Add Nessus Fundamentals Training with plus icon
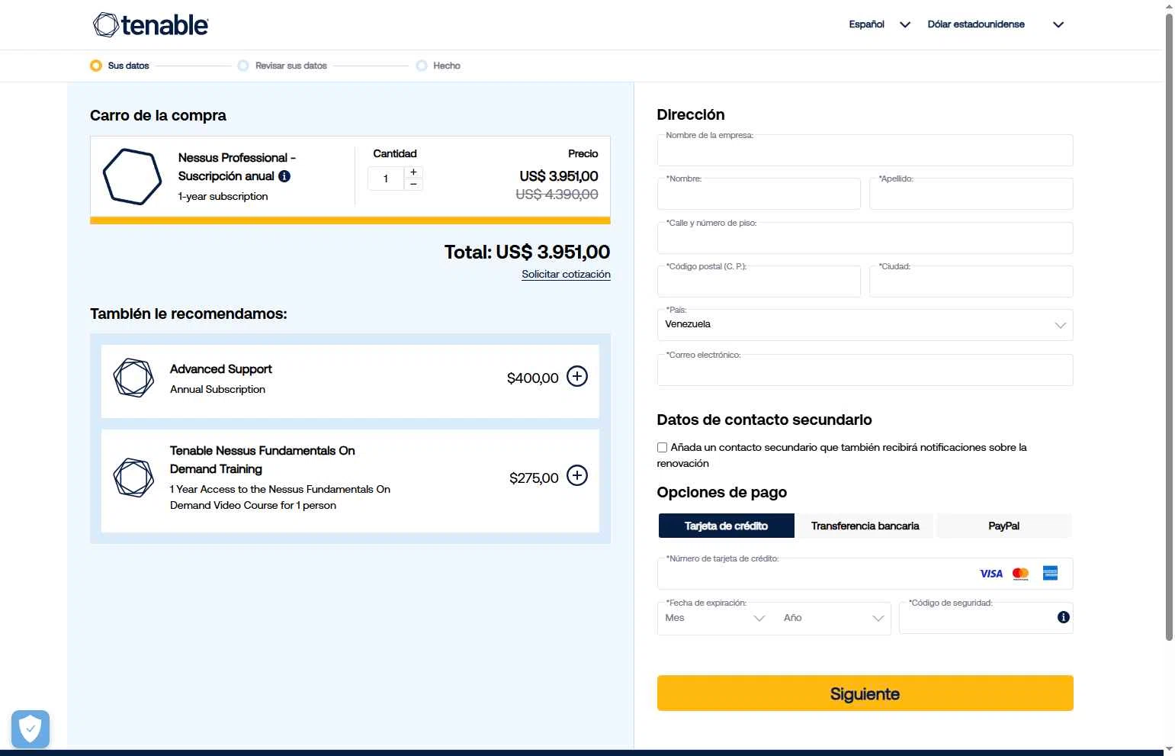This screenshot has width=1175, height=756. coord(577,475)
